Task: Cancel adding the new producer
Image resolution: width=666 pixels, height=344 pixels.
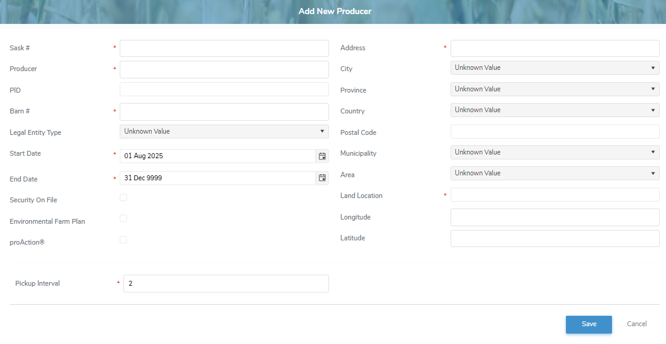Action: [x=637, y=324]
